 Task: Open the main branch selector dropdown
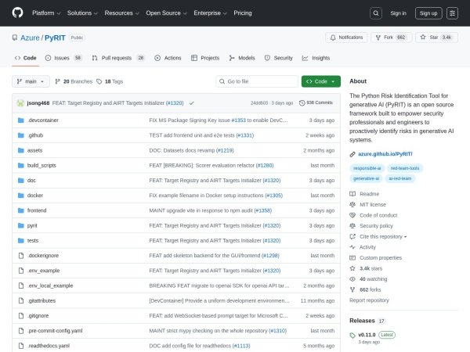pyautogui.click(x=31, y=81)
